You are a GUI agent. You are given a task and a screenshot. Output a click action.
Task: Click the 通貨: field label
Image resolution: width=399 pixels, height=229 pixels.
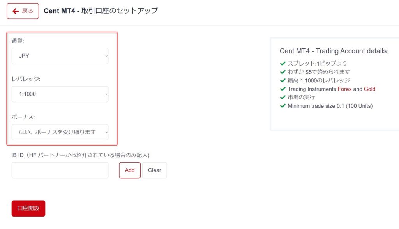pyautogui.click(x=18, y=41)
